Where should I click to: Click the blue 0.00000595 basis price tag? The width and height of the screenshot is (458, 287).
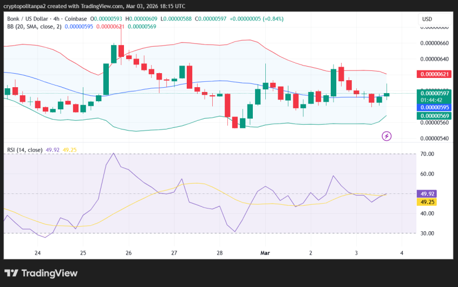click(434, 107)
